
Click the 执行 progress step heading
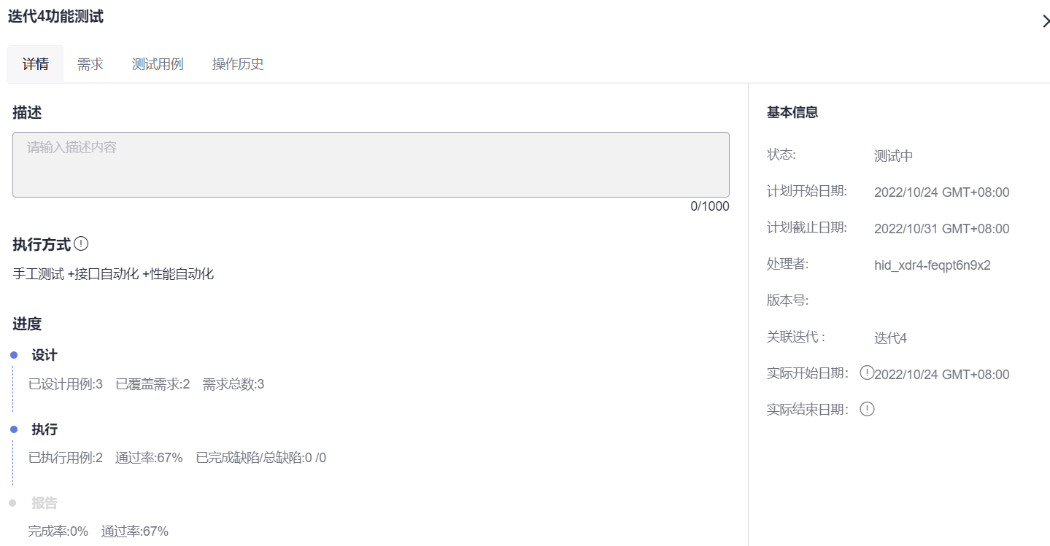point(44,429)
